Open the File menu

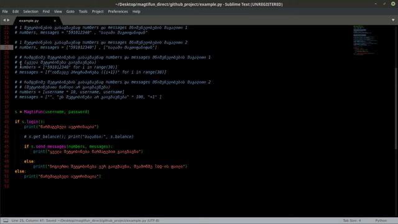[x=5, y=11]
